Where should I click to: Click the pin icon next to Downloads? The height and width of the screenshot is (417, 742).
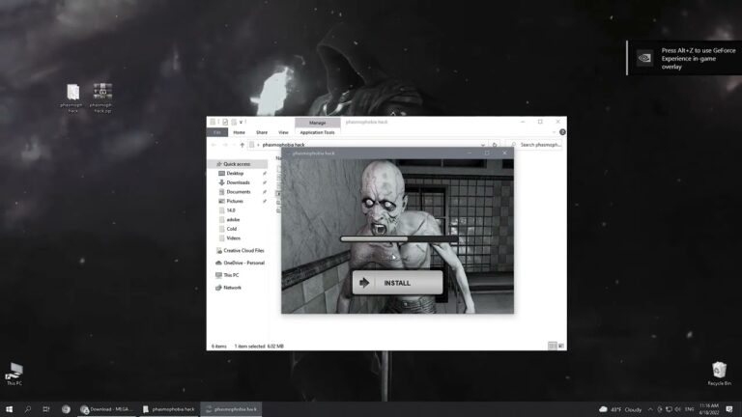point(265,182)
